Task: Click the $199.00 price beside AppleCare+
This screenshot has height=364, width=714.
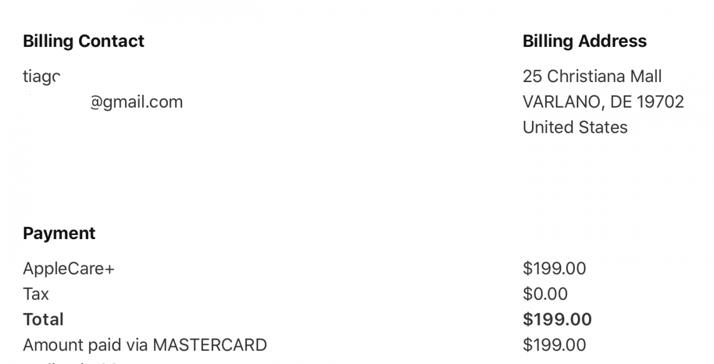Action: [554, 269]
